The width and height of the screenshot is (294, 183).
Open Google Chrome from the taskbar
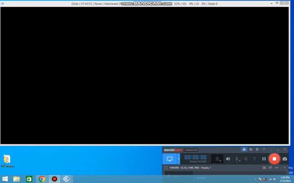(x=42, y=179)
